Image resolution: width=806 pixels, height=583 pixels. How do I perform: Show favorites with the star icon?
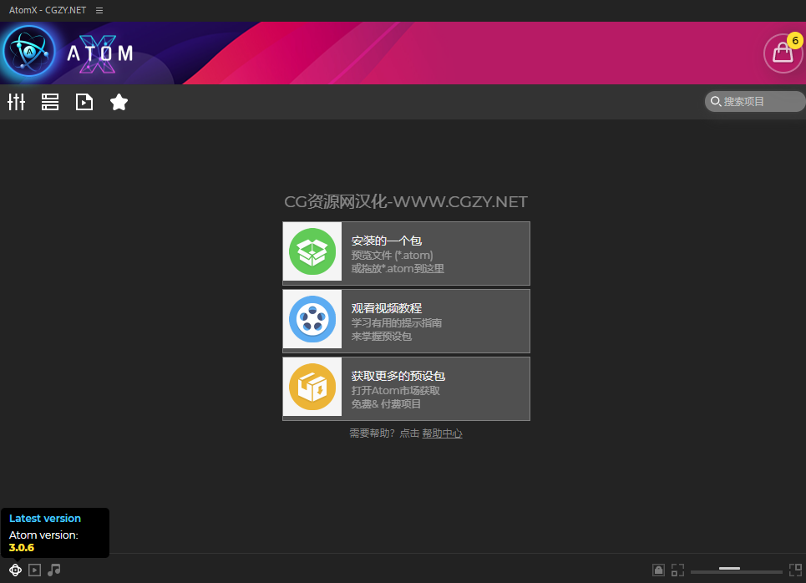pos(119,102)
